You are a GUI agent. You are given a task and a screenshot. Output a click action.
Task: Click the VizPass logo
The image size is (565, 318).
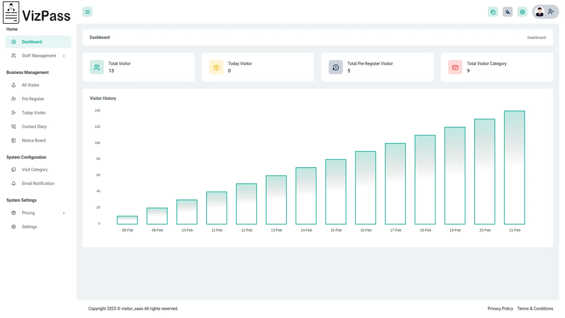coord(37,13)
